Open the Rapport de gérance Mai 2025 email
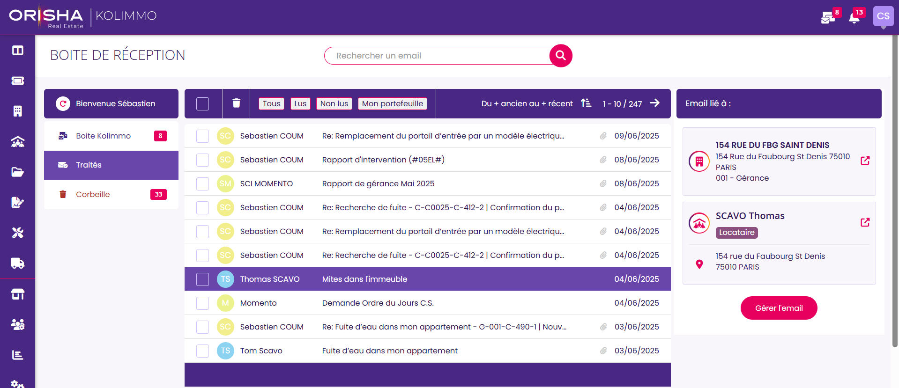The height and width of the screenshot is (388, 899). pyautogui.click(x=428, y=183)
